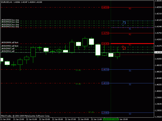Click the 1.39695 value on price axis
Image resolution: width=162 pixels, height=121 pixels.
click(x=158, y=104)
